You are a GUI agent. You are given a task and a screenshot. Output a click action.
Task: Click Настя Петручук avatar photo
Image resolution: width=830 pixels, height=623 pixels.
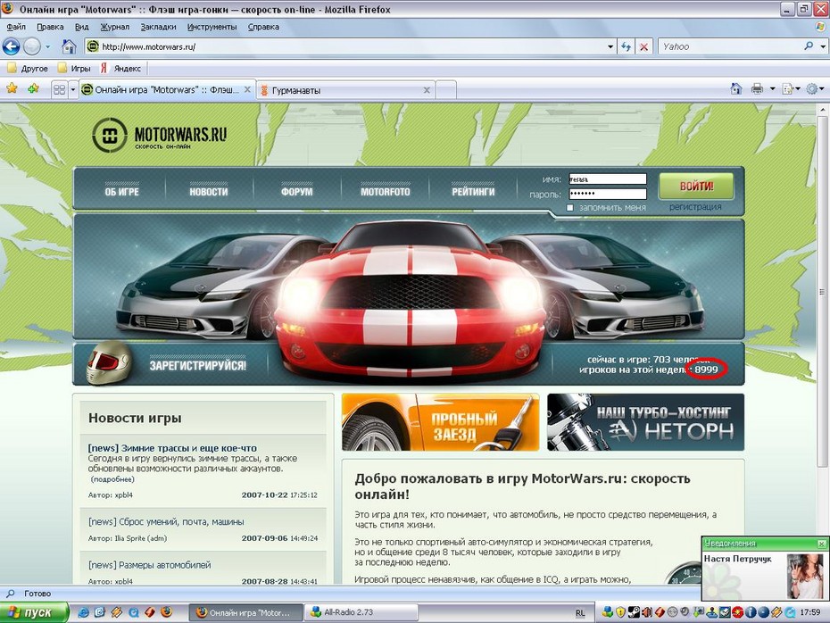(x=805, y=576)
